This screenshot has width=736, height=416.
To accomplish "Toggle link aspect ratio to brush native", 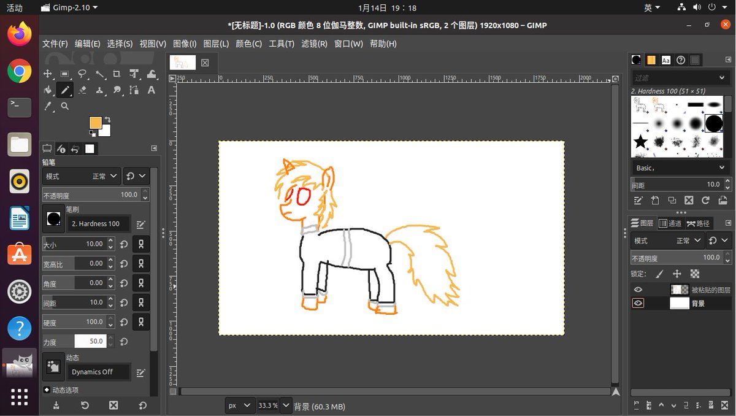I will click(x=142, y=263).
